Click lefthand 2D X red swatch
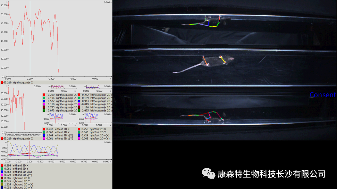Viewport: 337px width, 189px height. [x=2, y=165]
